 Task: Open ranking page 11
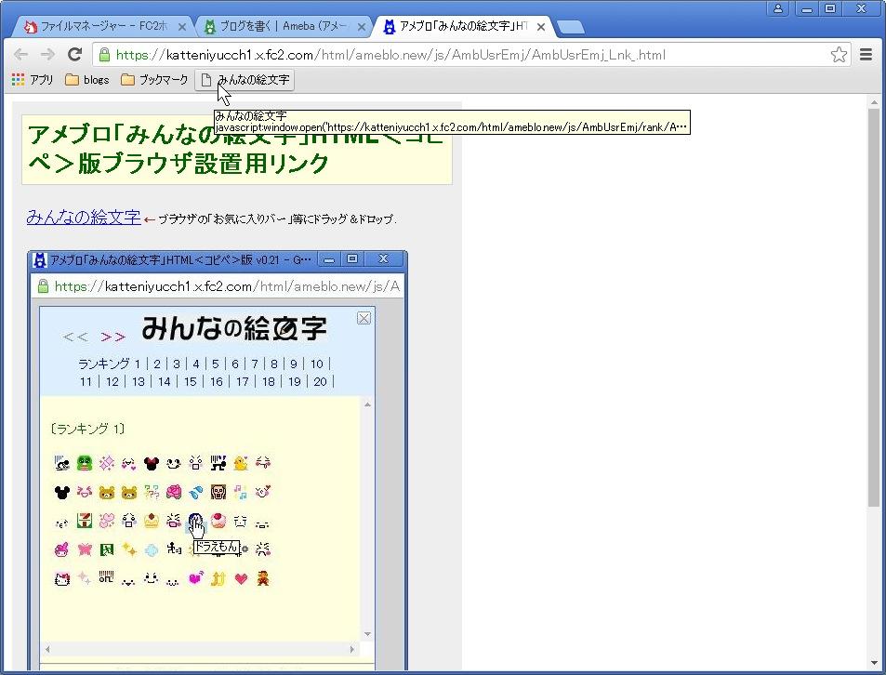coord(86,382)
